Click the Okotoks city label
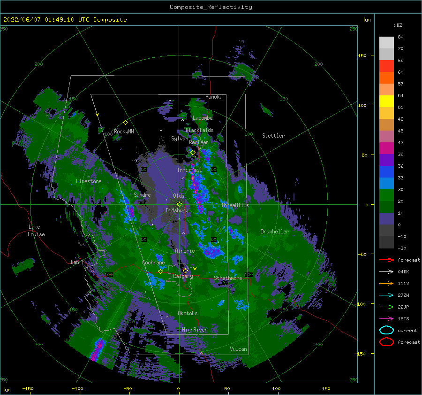Screen dimensions: 422x395 [x=188, y=313]
